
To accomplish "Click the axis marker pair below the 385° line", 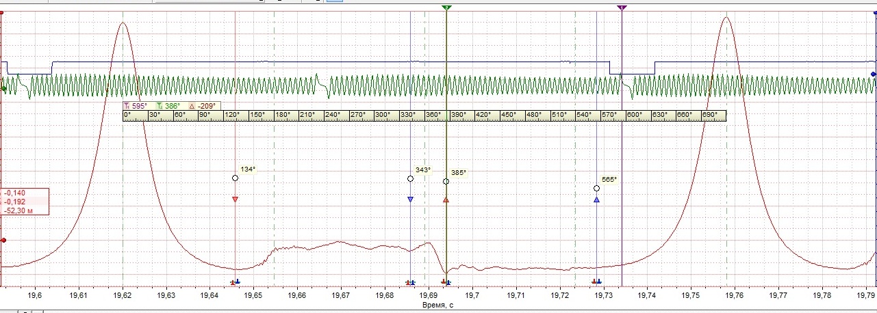I will tap(446, 282).
